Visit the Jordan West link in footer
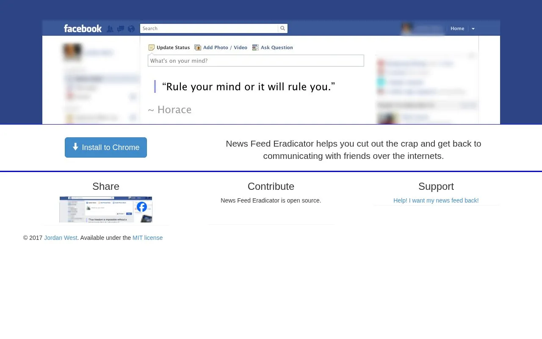542x339 pixels. coord(61,238)
